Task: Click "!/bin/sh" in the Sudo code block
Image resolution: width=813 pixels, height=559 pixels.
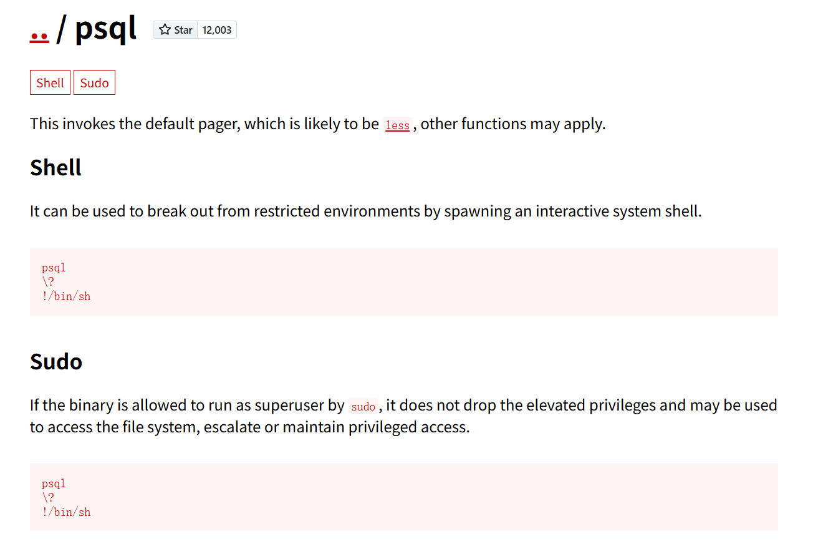Action: [66, 512]
